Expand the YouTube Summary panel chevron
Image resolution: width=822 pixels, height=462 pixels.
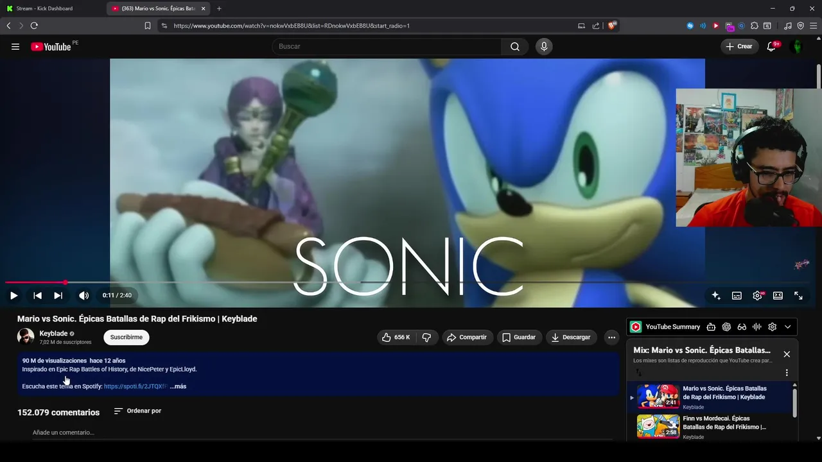[788, 327]
